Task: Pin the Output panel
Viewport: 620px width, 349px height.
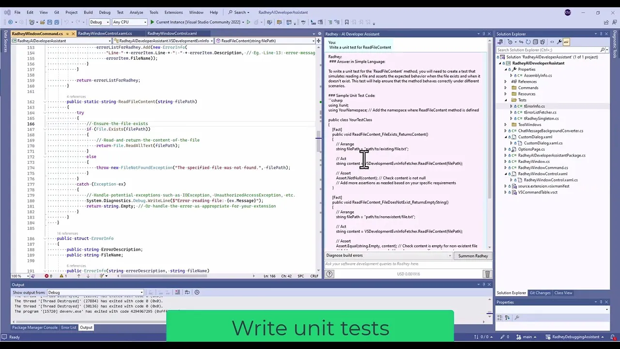Action: 483,285
